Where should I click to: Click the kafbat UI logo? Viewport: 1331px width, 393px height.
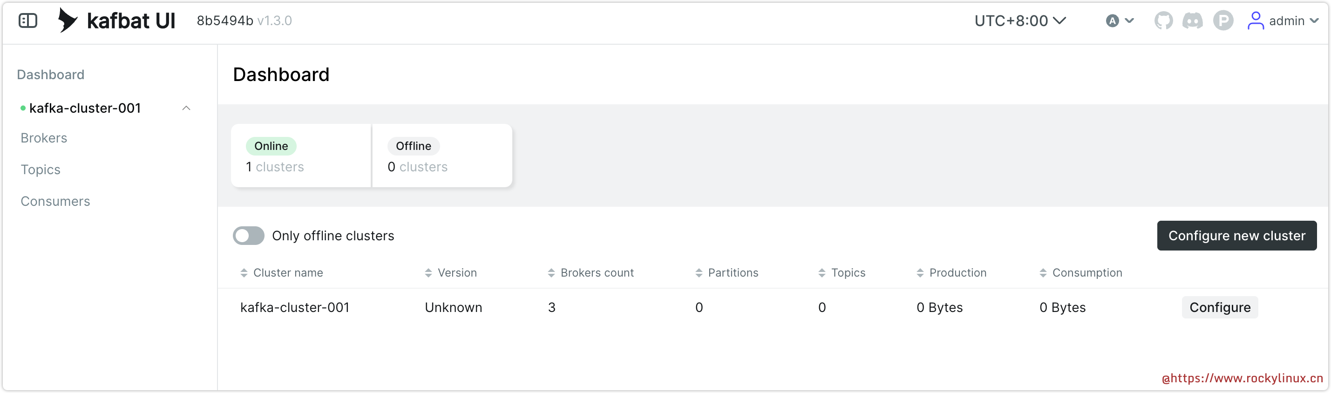[117, 20]
